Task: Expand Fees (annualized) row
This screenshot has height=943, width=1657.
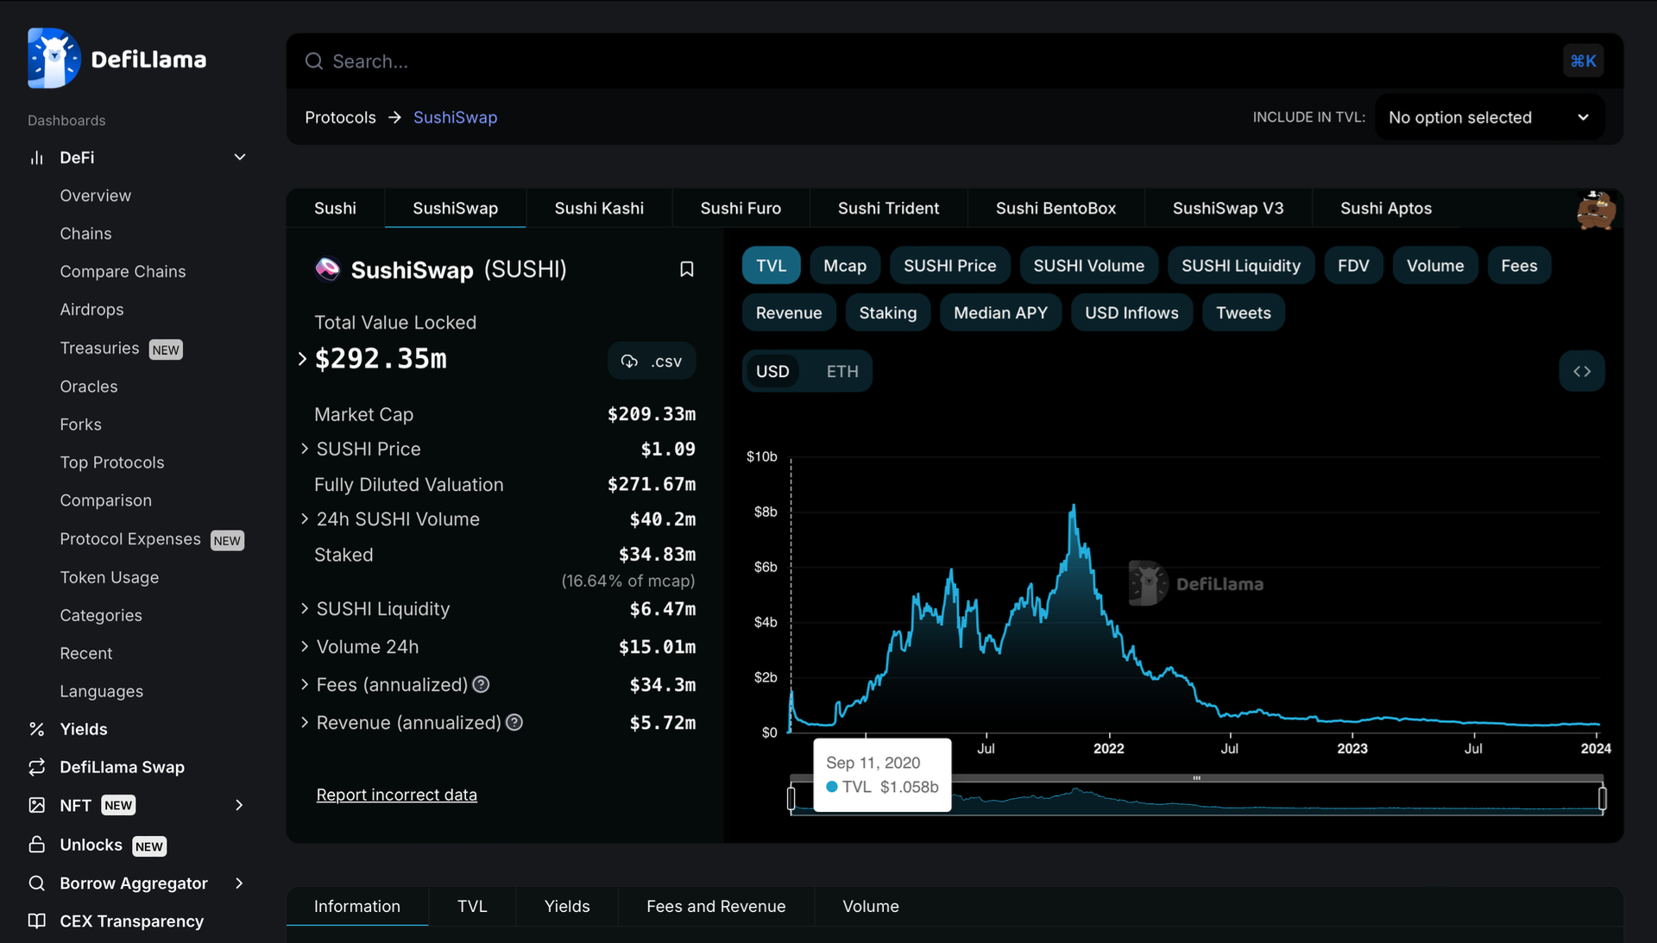Action: tap(305, 684)
